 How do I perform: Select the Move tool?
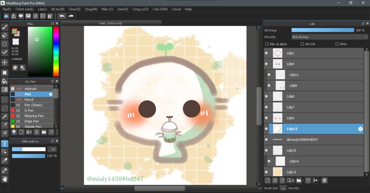pos(4,62)
